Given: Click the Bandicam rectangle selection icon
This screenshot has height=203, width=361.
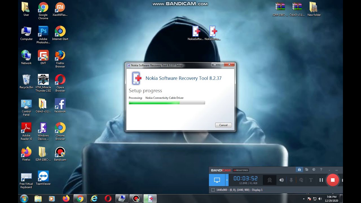Looking at the screenshot, I should (x=213, y=190).
